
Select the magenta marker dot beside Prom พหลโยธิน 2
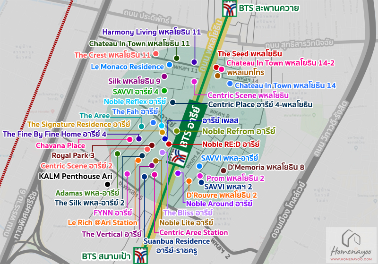click(x=200, y=176)
